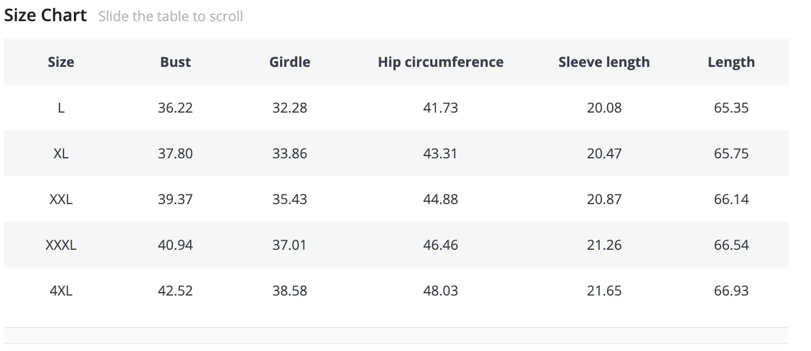This screenshot has width=811, height=351.
Task: Click the Hip circumference column header
Action: [x=440, y=62]
